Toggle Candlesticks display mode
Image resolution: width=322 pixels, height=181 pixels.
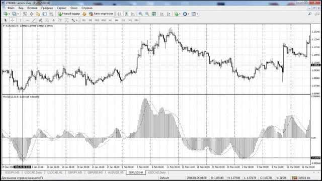click(x=126, y=14)
